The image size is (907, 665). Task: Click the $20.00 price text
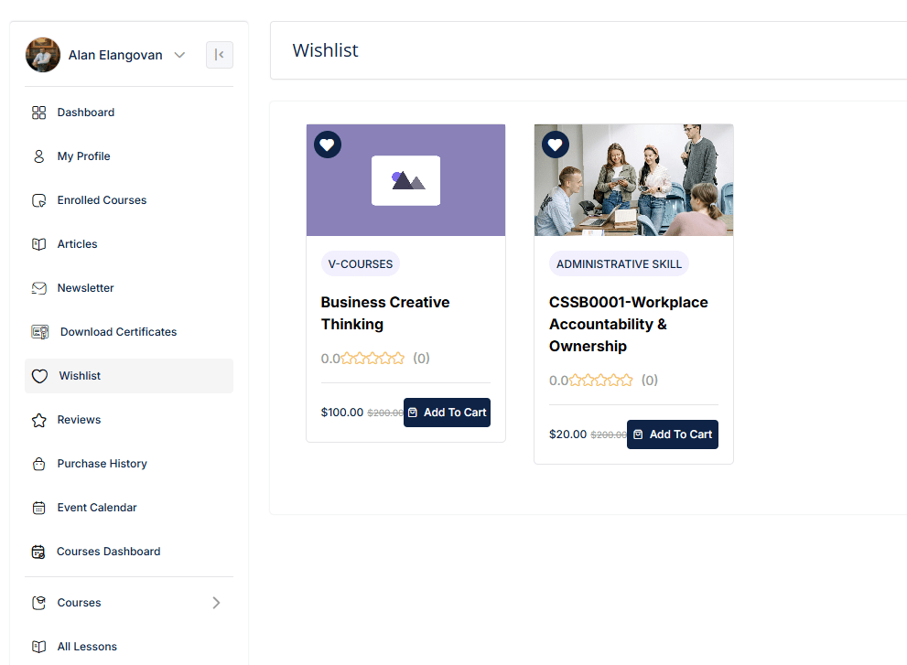tap(568, 434)
